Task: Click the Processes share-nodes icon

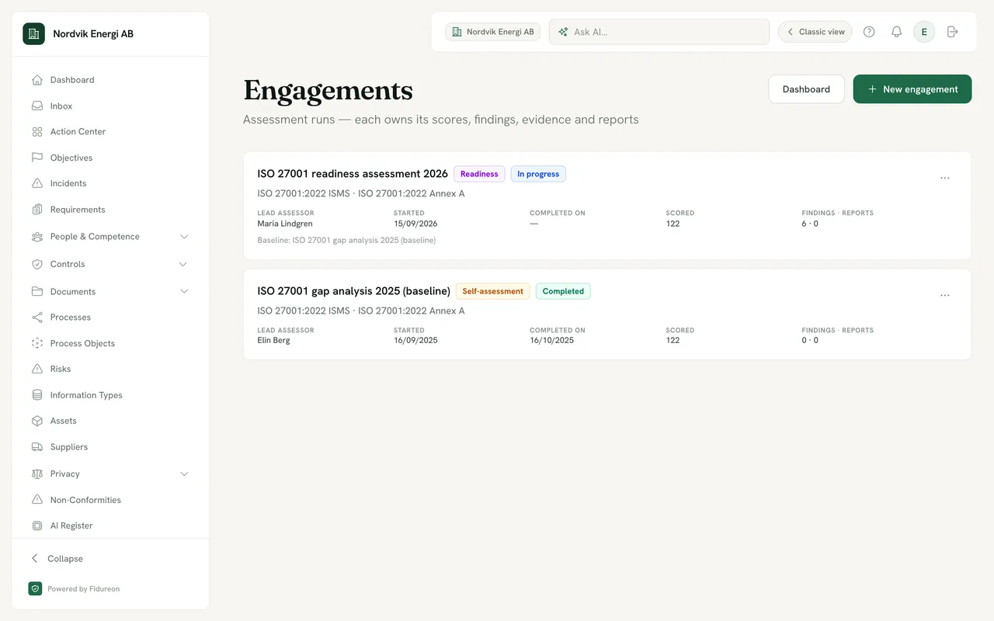Action: pyautogui.click(x=36, y=317)
